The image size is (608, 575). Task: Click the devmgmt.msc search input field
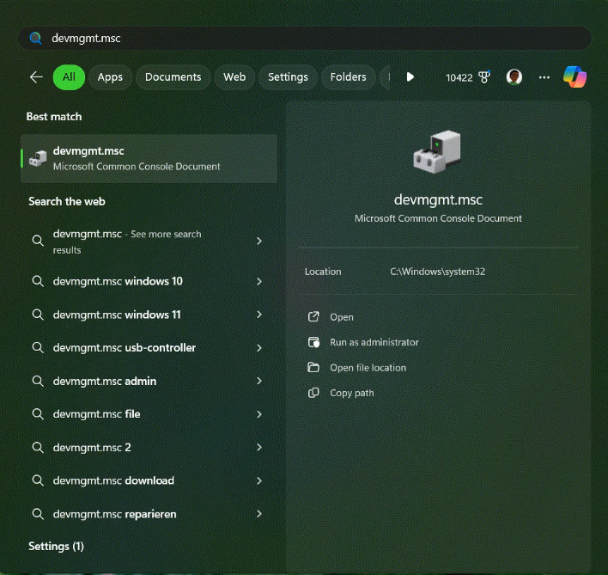(304, 38)
